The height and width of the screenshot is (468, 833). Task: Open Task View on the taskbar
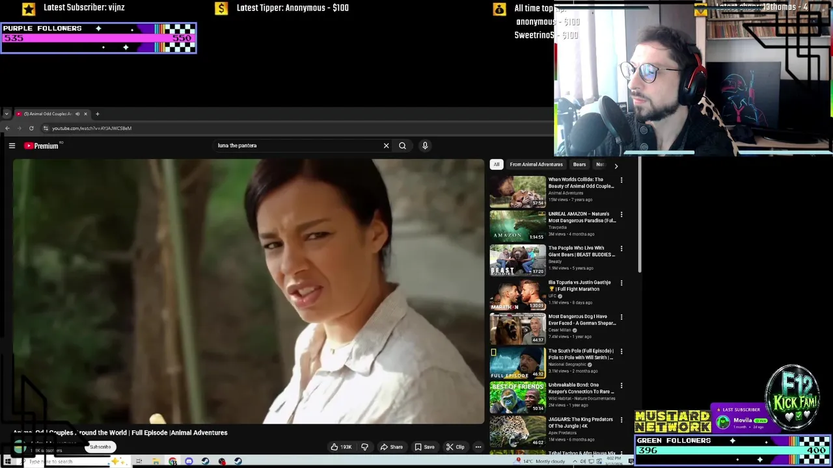pyautogui.click(x=139, y=461)
